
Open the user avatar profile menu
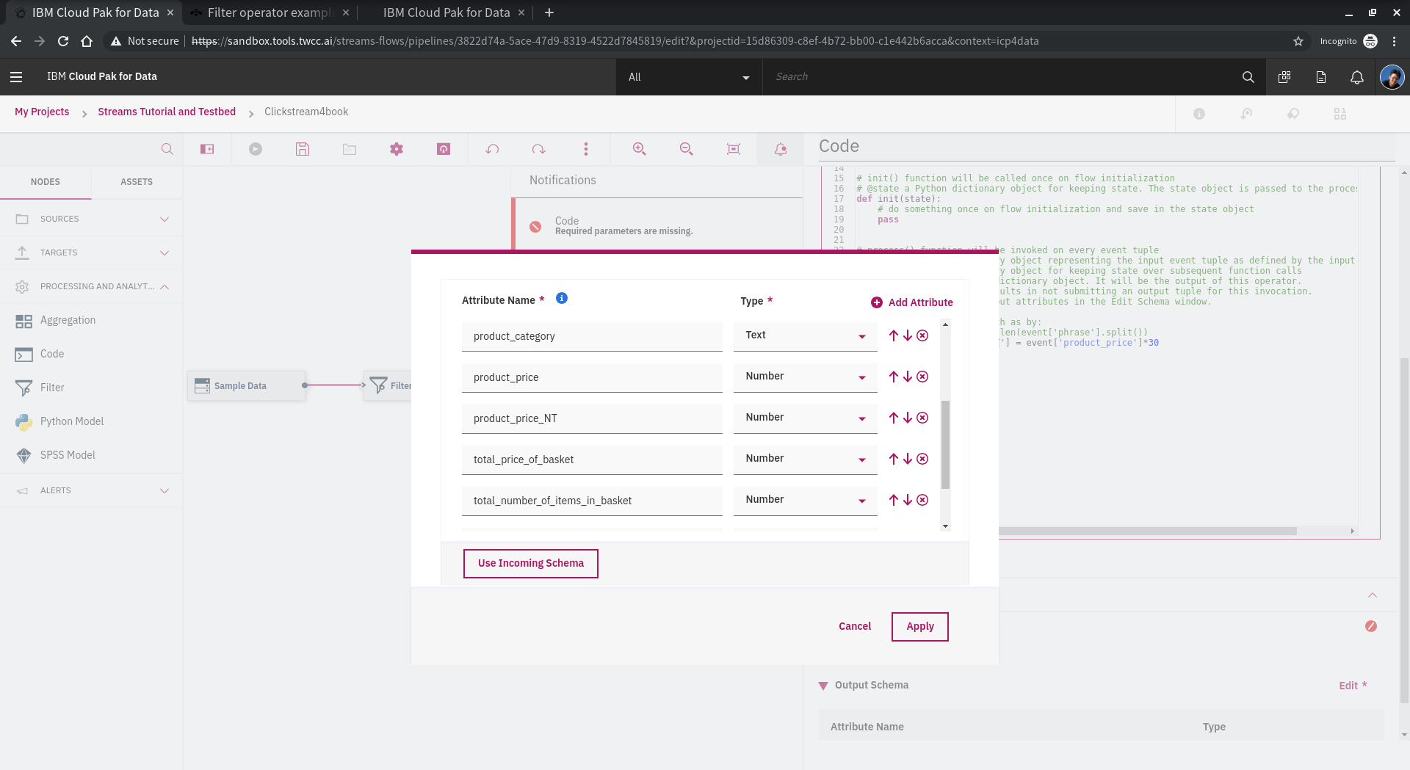tap(1392, 76)
